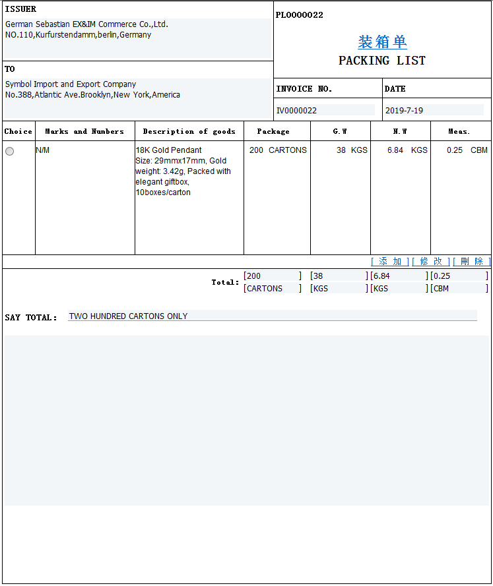Click the 删除 (Delete) link
493x586 pixels.
[471, 262]
